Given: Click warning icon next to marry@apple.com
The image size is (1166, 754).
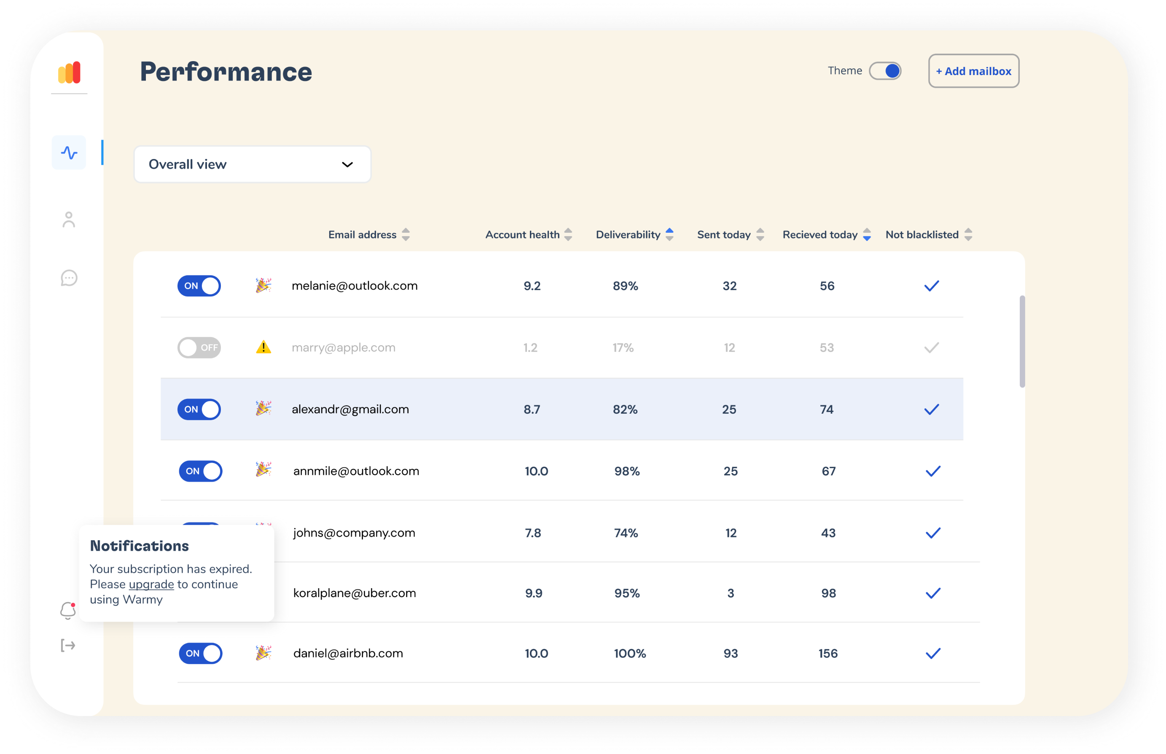Looking at the screenshot, I should click(x=263, y=347).
